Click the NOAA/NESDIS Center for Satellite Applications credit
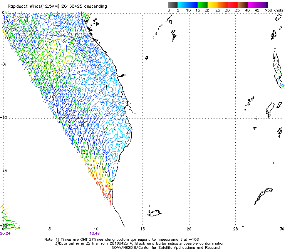285x250 pixels. click(166, 248)
